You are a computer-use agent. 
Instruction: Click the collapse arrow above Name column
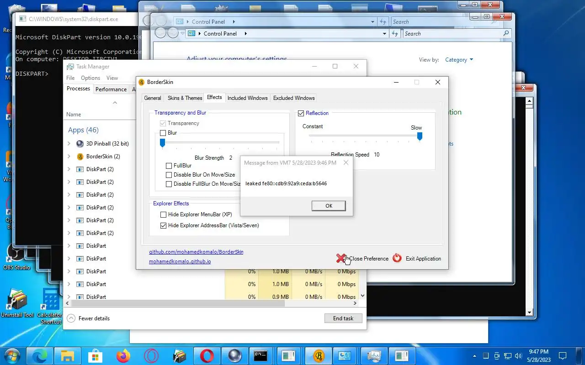pyautogui.click(x=115, y=103)
